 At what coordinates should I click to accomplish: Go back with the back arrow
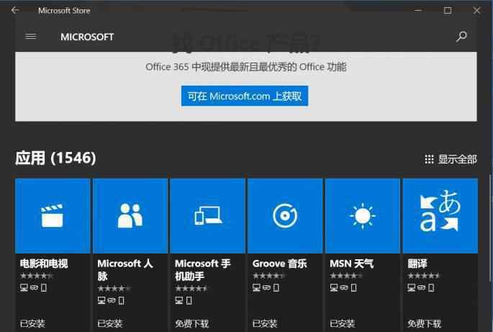coord(15,10)
